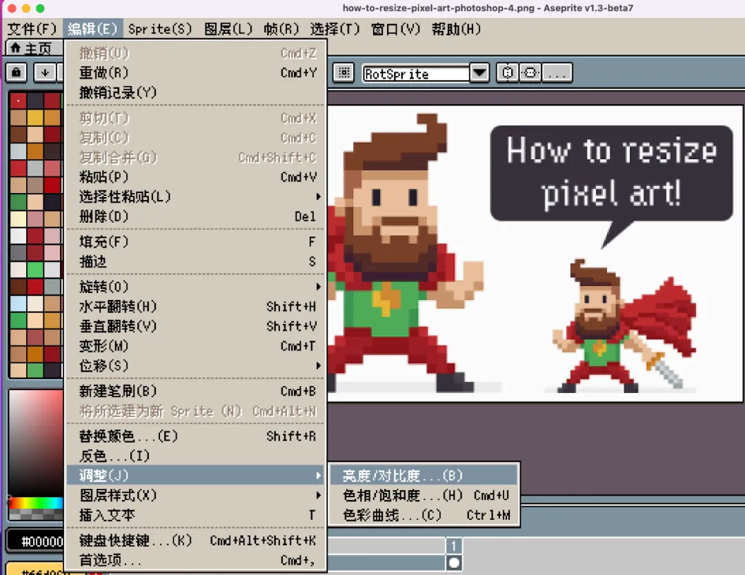This screenshot has height=575, width=745.
Task: Click the circle icon with a horizontal line
Action: pyautogui.click(x=530, y=72)
